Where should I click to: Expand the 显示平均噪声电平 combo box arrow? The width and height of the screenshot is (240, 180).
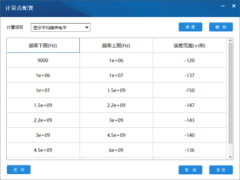(87, 27)
